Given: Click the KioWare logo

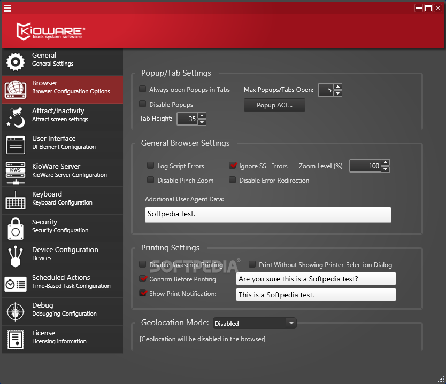Looking at the screenshot, I should (50, 31).
